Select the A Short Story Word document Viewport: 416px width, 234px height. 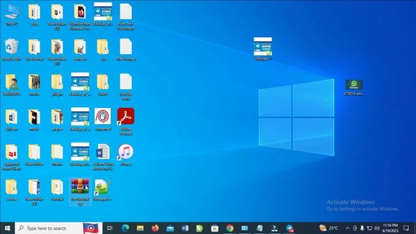103,157
